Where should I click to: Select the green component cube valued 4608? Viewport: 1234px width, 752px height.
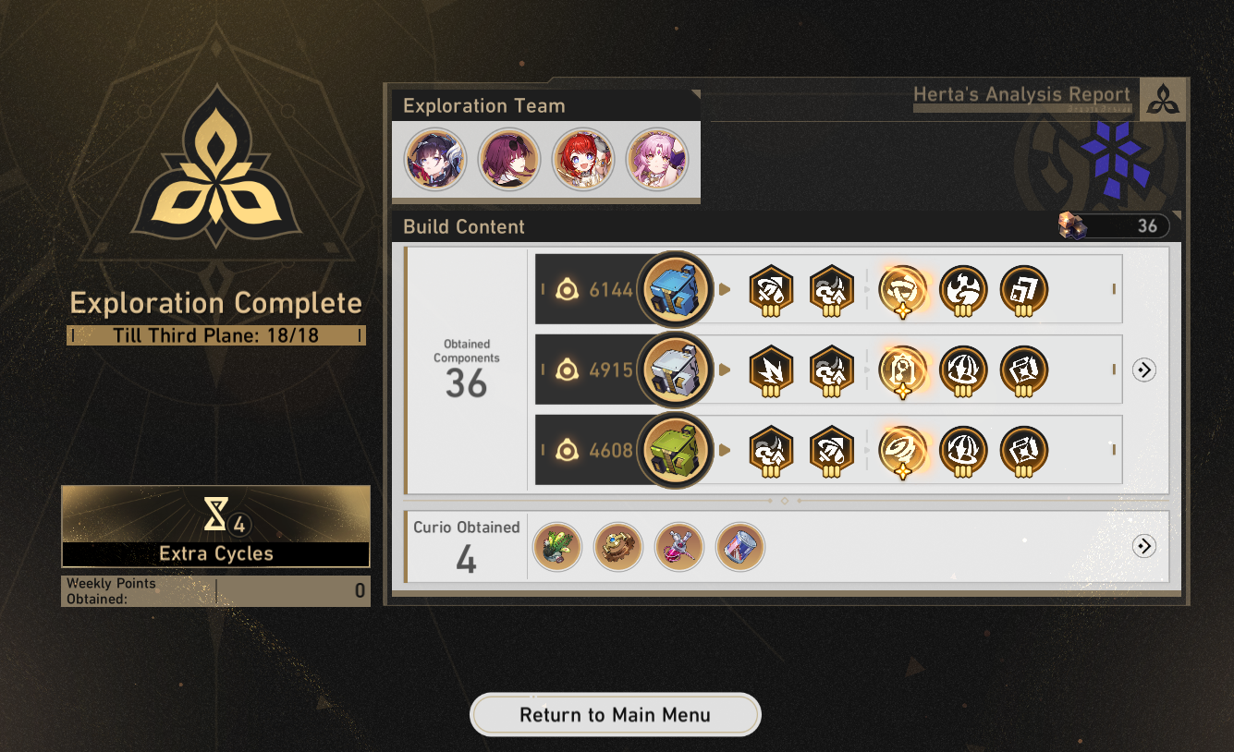(x=676, y=450)
